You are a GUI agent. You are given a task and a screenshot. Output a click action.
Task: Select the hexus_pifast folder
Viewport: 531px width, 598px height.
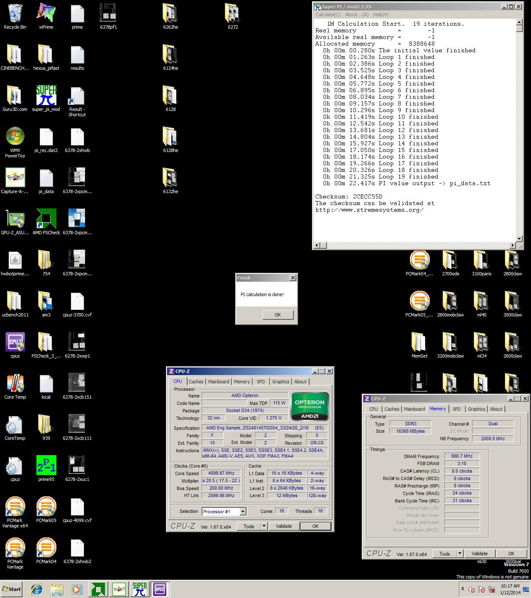pos(46,58)
